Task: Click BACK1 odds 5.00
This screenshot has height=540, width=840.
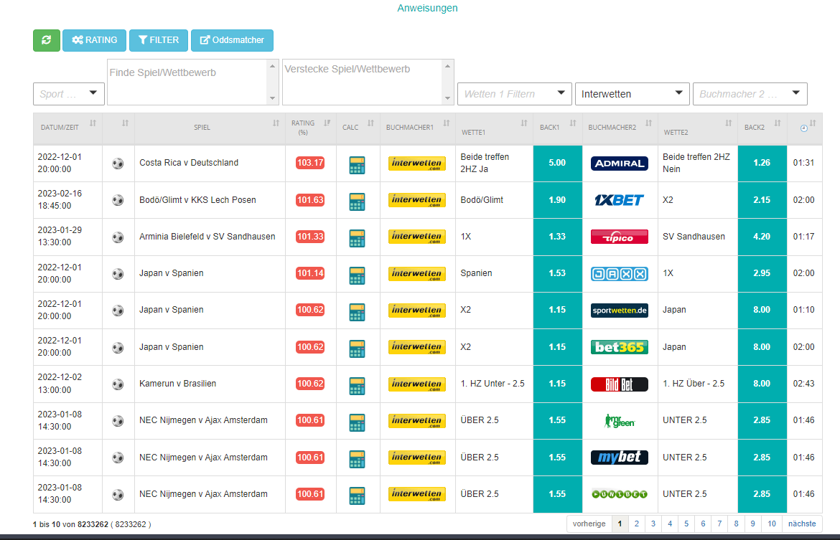Action: coord(558,163)
